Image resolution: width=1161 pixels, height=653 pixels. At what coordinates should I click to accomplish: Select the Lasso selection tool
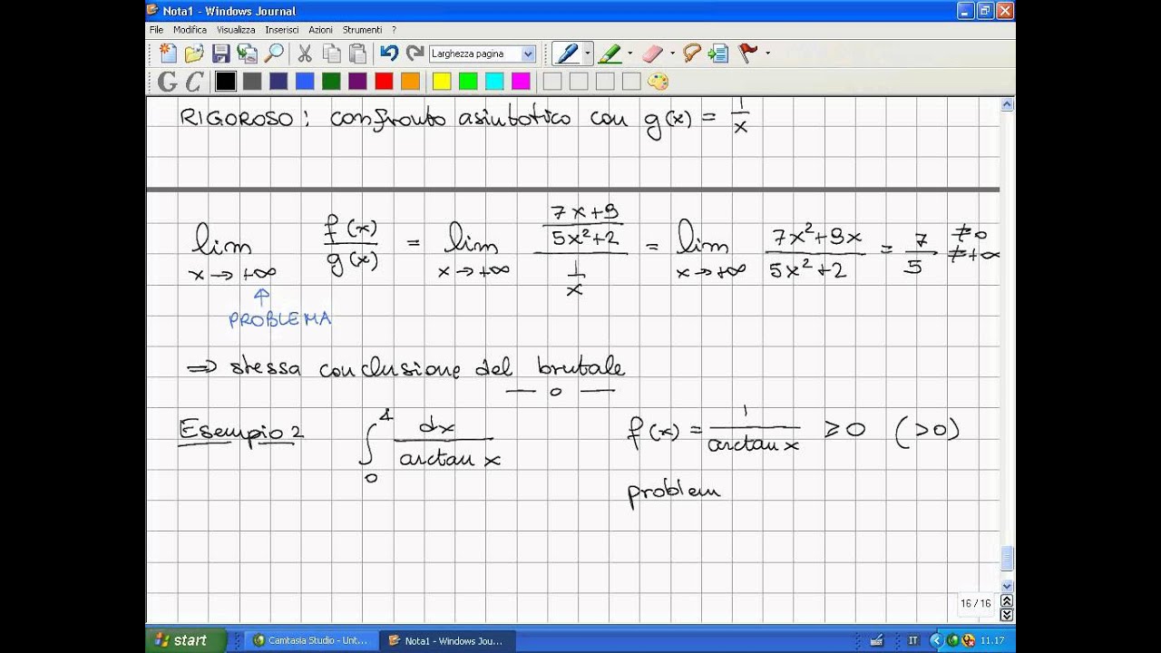coord(692,54)
